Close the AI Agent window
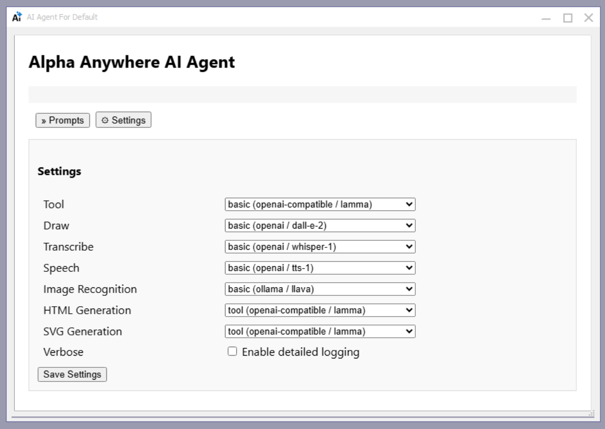Image resolution: width=605 pixels, height=429 pixels. coord(589,18)
